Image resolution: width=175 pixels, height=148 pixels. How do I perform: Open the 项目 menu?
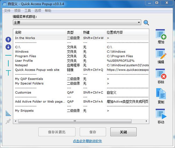[17, 11]
